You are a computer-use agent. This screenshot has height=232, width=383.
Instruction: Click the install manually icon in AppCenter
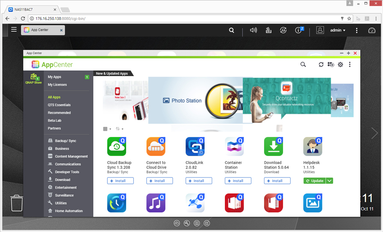(331, 64)
